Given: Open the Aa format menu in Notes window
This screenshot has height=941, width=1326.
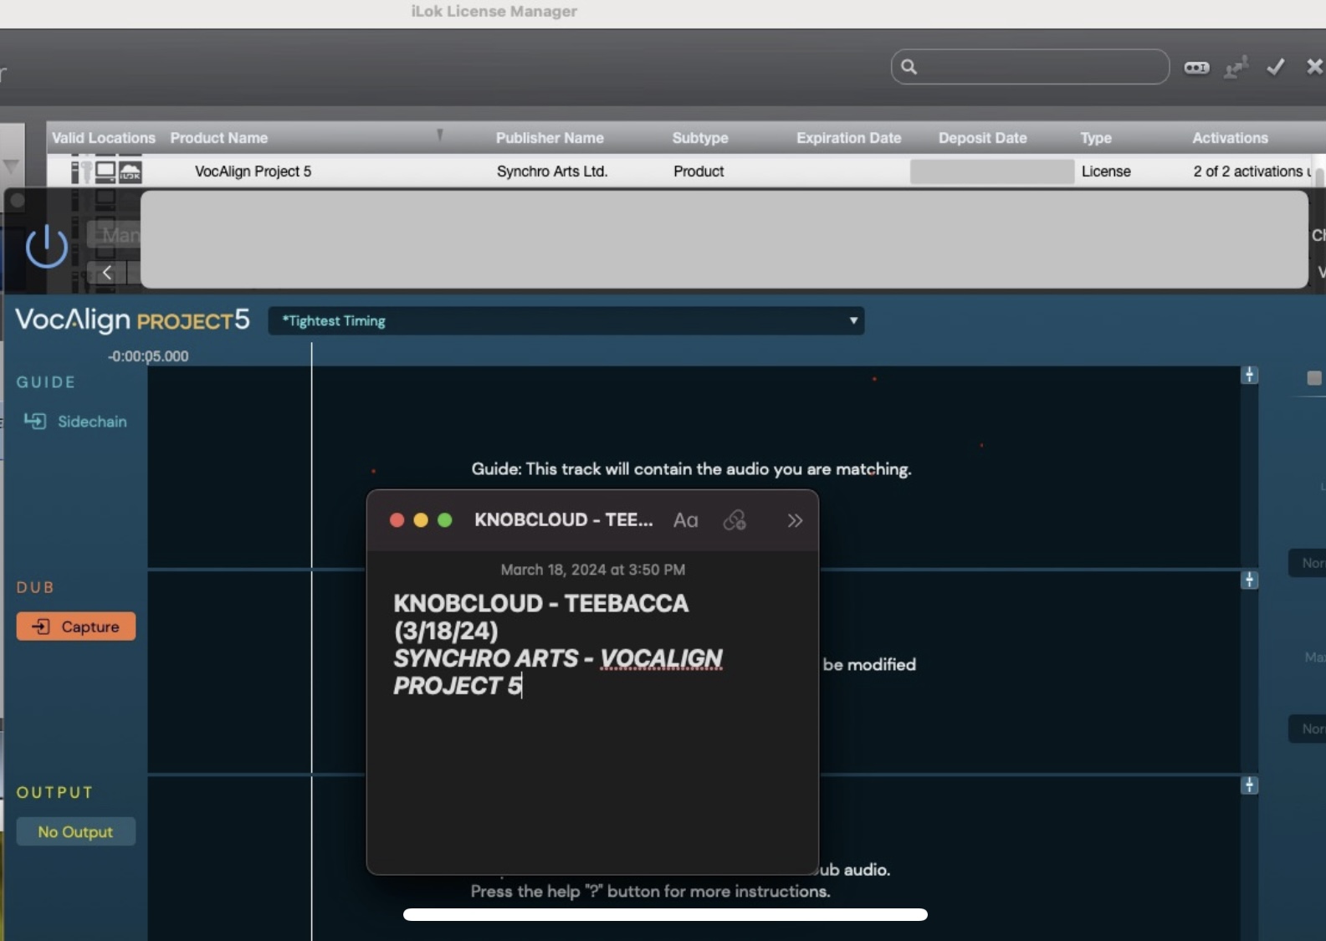Looking at the screenshot, I should [x=686, y=520].
